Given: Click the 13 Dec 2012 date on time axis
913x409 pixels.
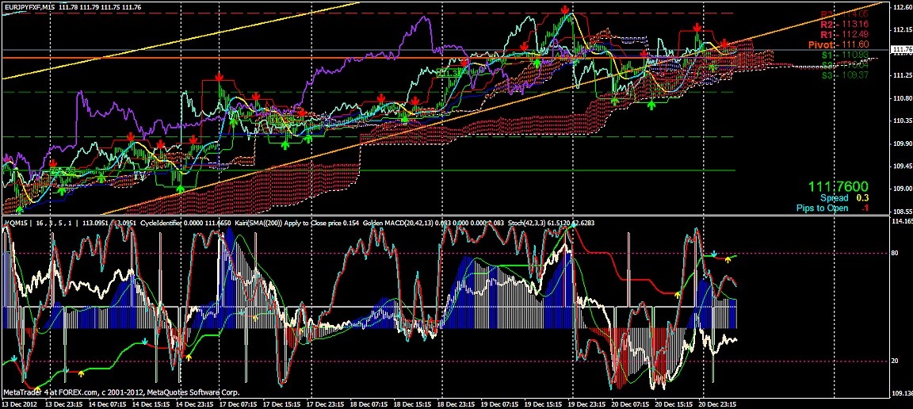Looking at the screenshot, I should click(x=19, y=403).
